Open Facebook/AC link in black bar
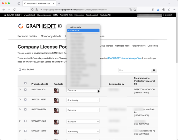 [92, 15]
